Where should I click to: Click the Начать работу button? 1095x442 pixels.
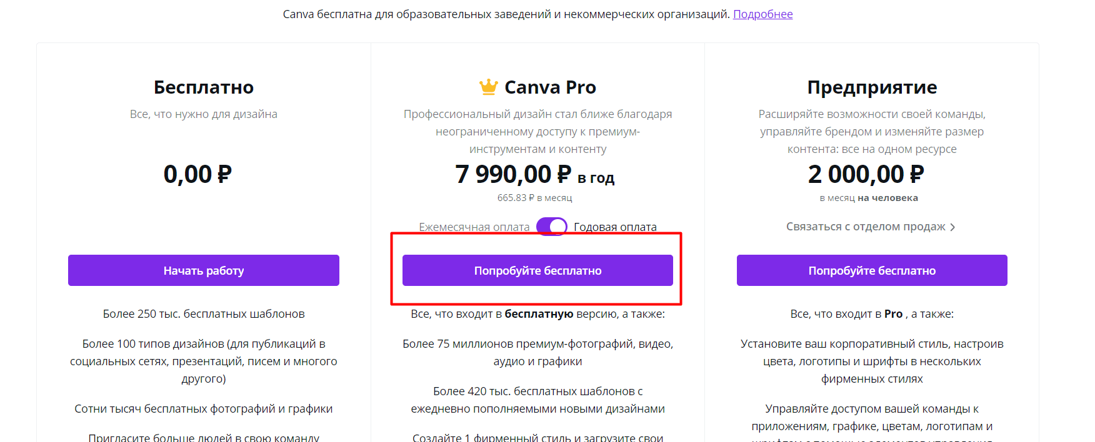[204, 270]
